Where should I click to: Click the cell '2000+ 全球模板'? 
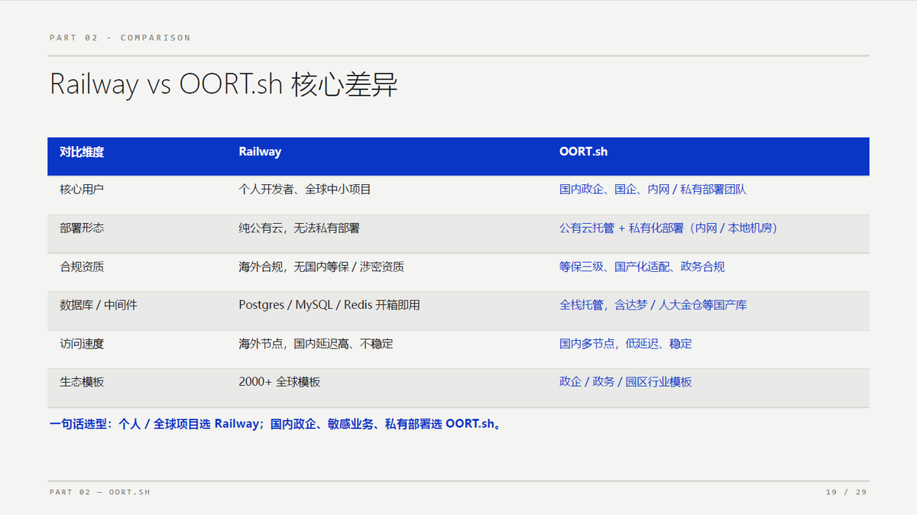tap(280, 382)
